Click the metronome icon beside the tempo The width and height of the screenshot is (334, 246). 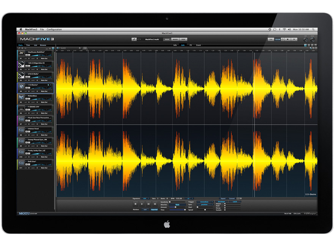[x=283, y=39]
